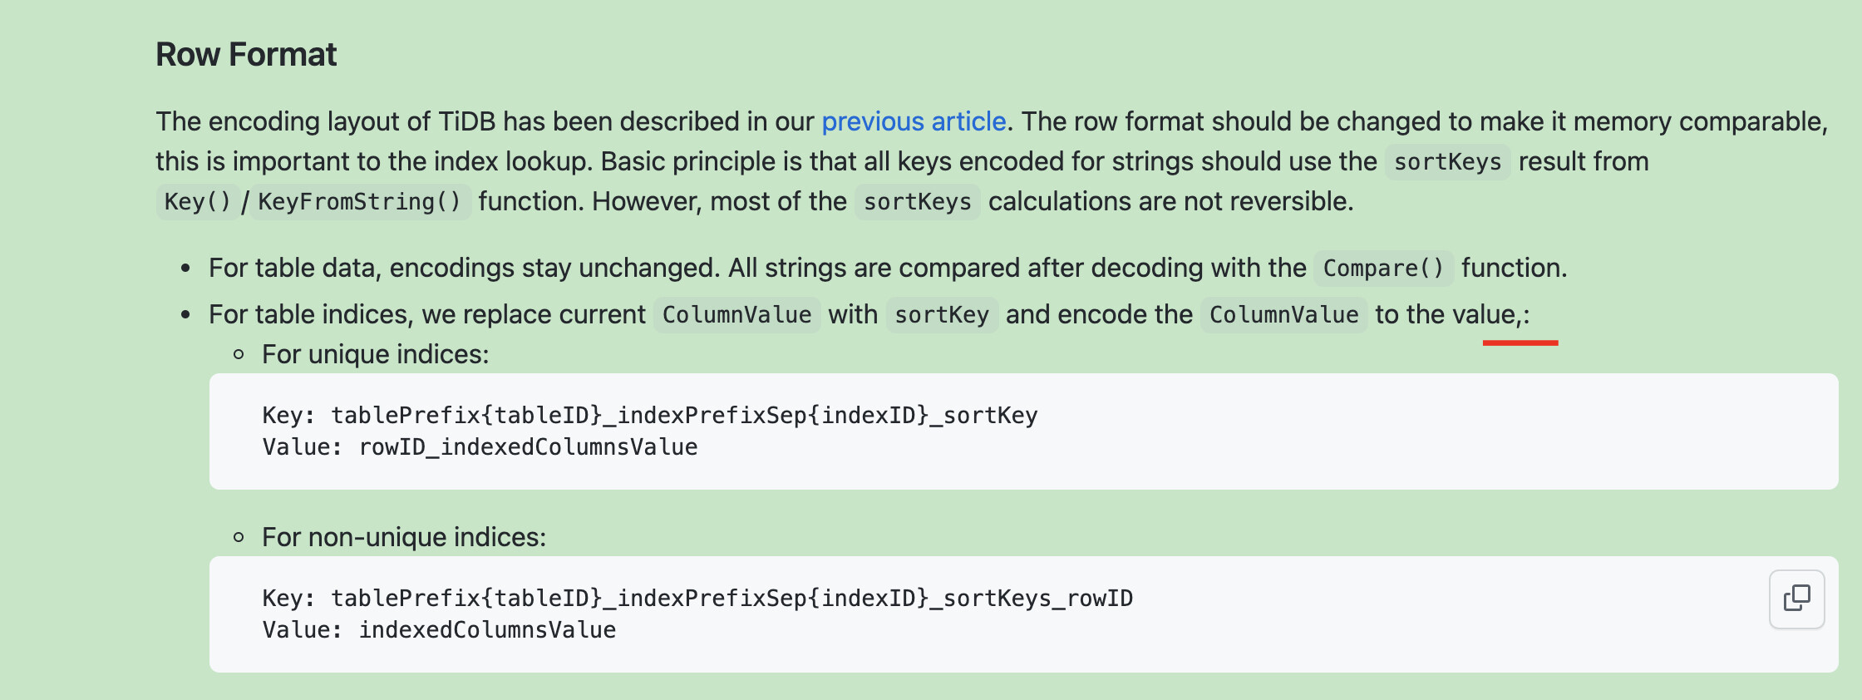The height and width of the screenshot is (700, 1862).
Task: Click the unique index Key line ending with sortKey
Action: pos(649,415)
